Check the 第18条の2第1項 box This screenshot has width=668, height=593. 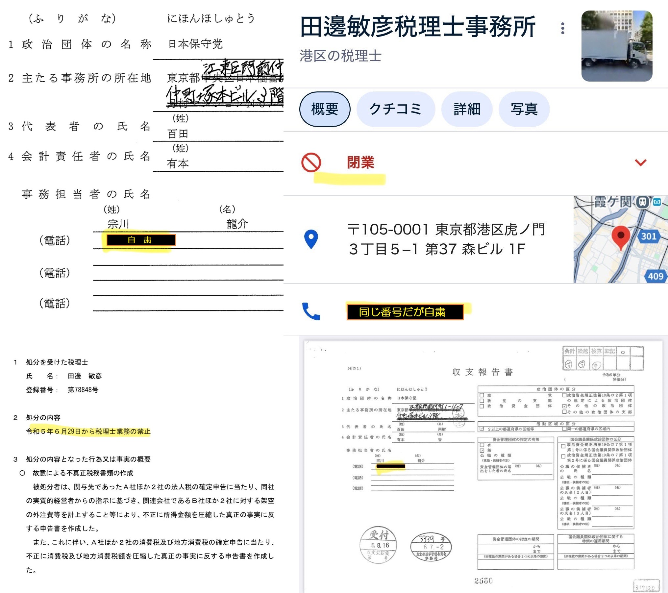click(x=564, y=395)
